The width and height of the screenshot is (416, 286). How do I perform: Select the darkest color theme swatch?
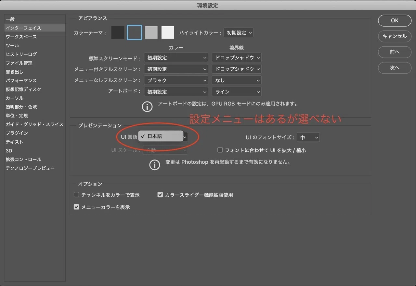point(118,32)
